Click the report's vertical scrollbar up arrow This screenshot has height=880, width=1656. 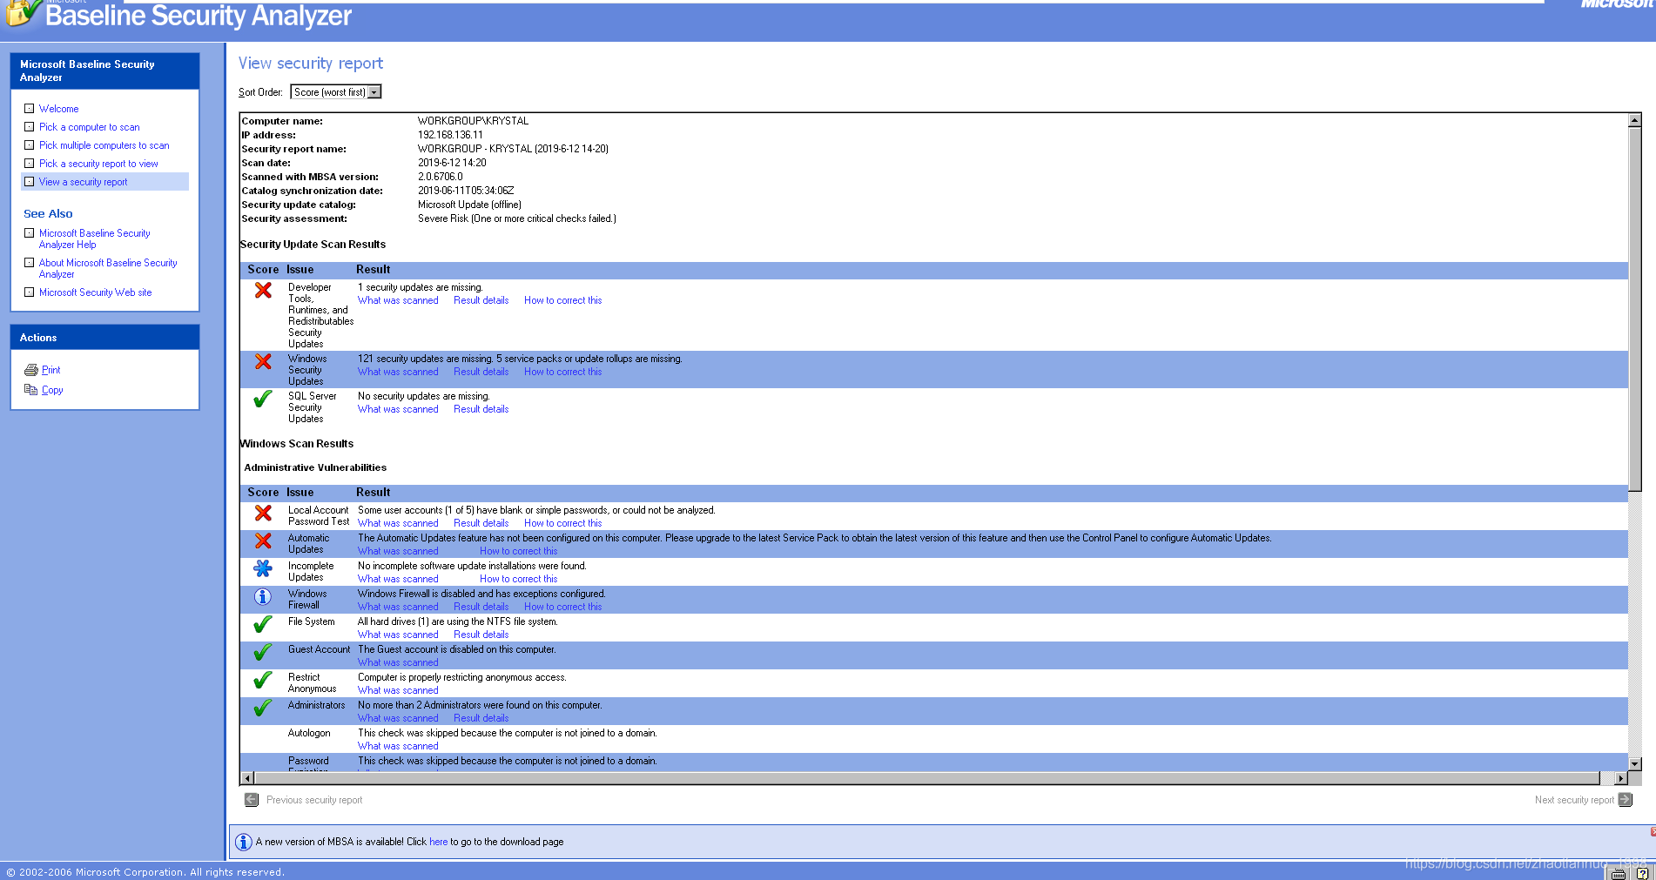click(x=1634, y=121)
